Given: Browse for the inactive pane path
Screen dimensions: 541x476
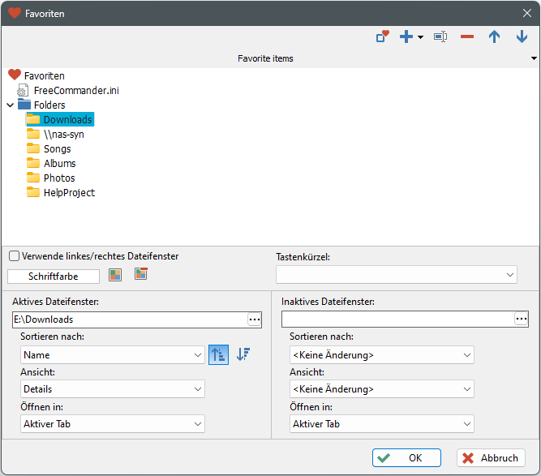Looking at the screenshot, I should (521, 319).
